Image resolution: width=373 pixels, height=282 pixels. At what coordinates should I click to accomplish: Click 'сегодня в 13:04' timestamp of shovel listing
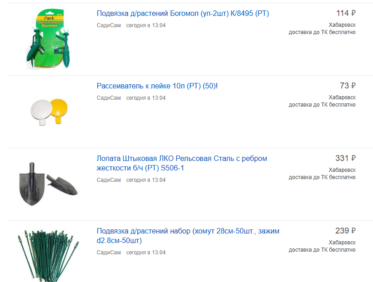tap(146, 180)
